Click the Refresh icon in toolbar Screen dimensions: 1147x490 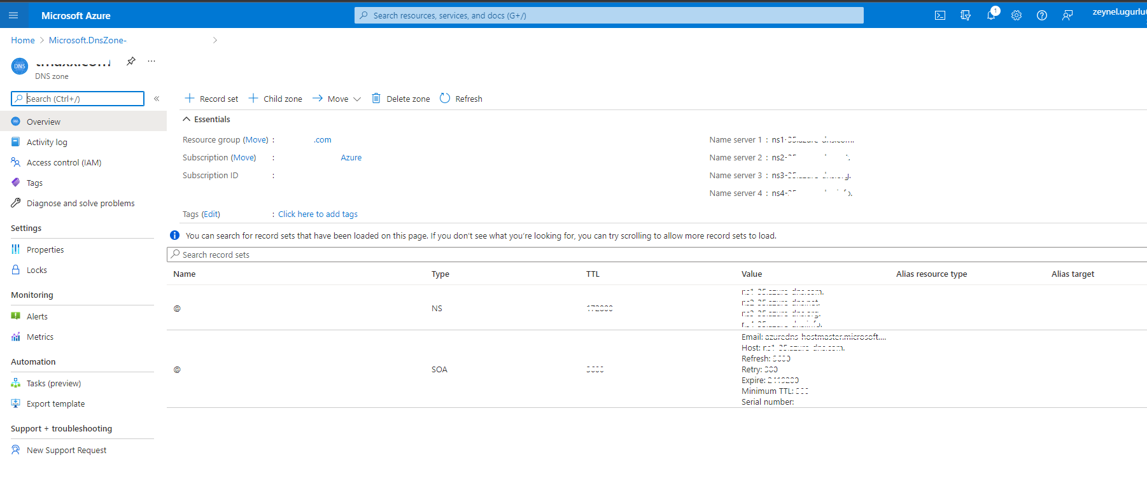tap(445, 98)
